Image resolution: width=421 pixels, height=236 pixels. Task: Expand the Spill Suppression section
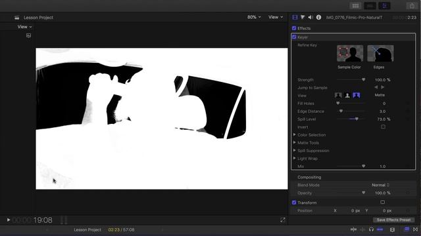(295, 150)
